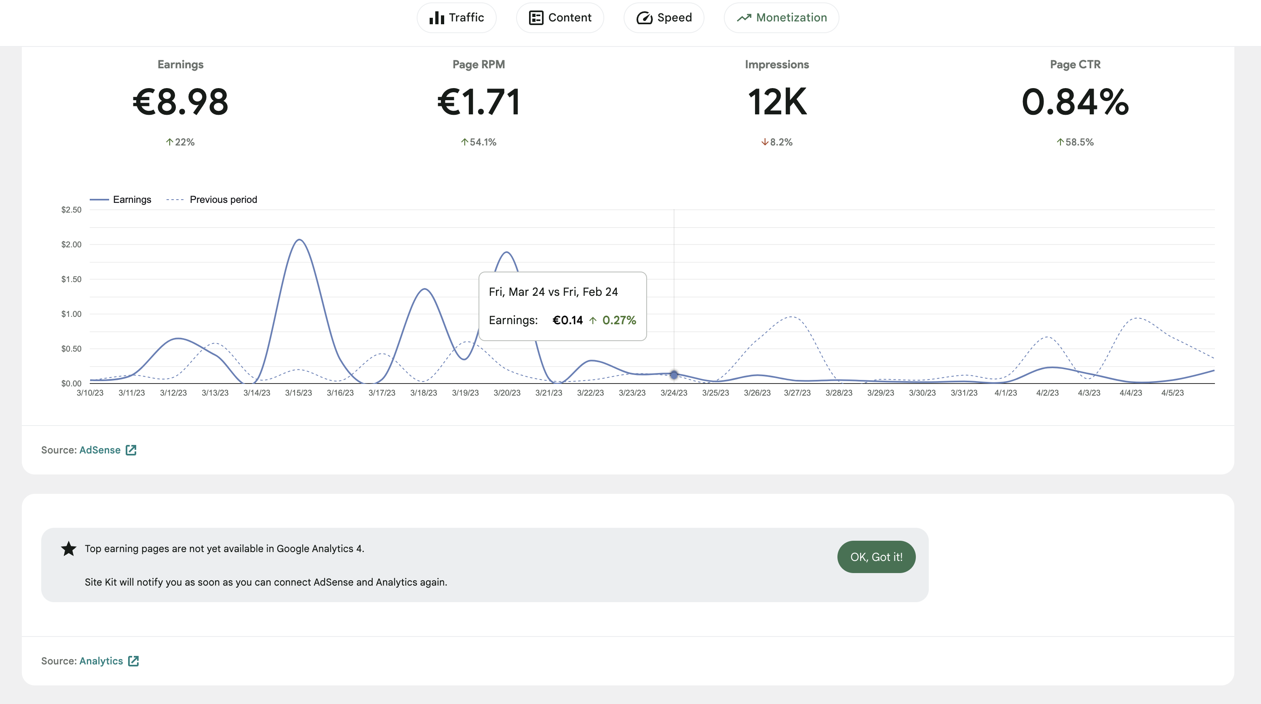Screen dimensions: 1261x704
Task: Click the 3/15/23 date axis label
Action: pyautogui.click(x=298, y=393)
